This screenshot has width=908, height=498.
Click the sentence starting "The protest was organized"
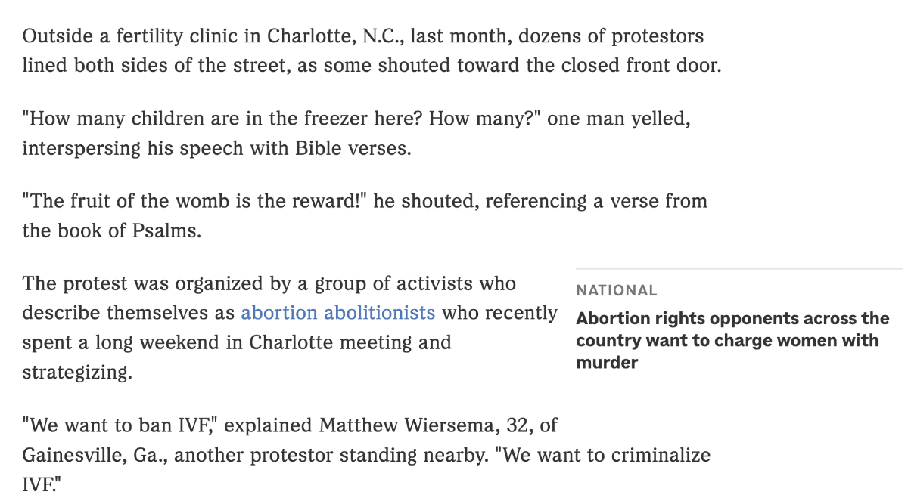click(x=269, y=284)
